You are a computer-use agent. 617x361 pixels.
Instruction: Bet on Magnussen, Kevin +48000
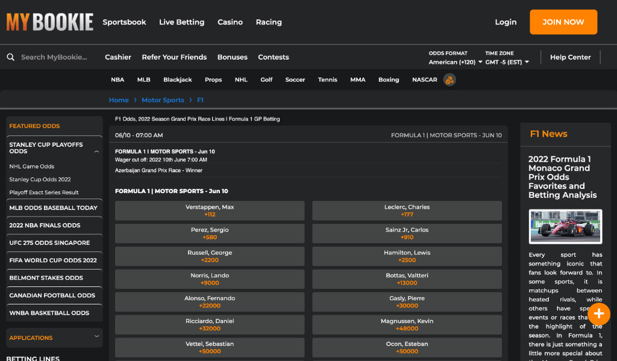coord(407,324)
